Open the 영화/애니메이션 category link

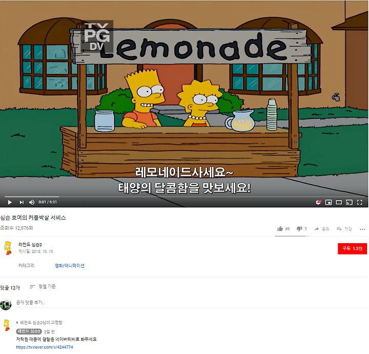[x=69, y=265]
